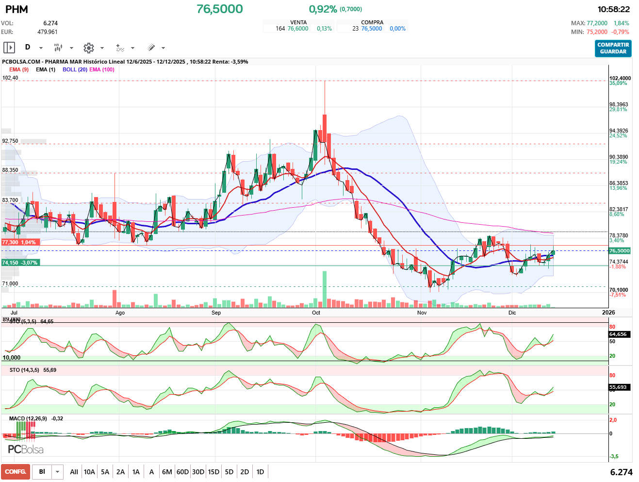639x482 pixels.
Task: Open chart settings gear icon
Action: point(88,48)
